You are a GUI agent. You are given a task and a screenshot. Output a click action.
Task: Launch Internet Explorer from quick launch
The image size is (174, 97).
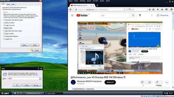click(x=18, y=93)
